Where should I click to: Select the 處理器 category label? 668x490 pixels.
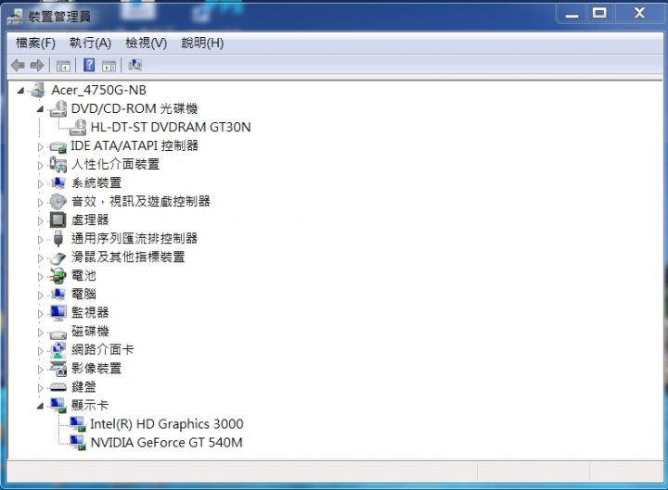[x=90, y=220]
